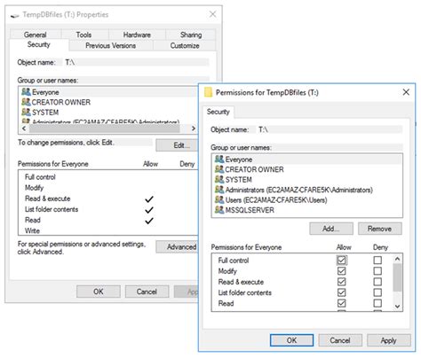Select Administrators (EC2AMAZ-CFARE5K\Administrators) entry
The width and height of the screenshot is (421, 358).
pyautogui.click(x=307, y=190)
